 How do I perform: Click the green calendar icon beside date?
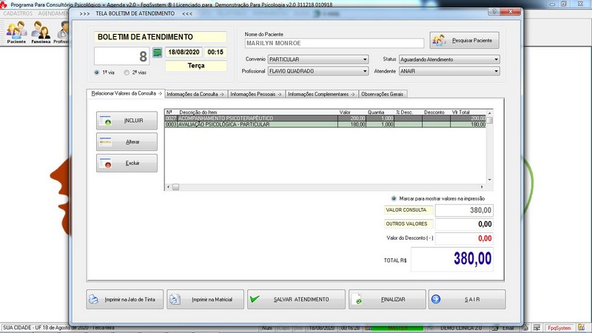[157, 53]
